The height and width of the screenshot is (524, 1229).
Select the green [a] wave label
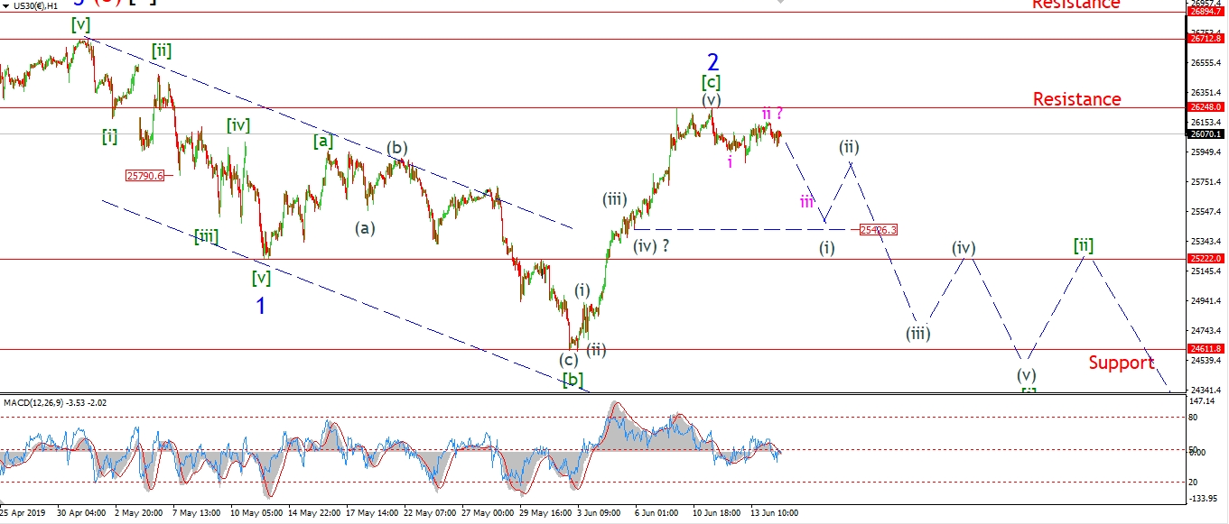tap(322, 141)
